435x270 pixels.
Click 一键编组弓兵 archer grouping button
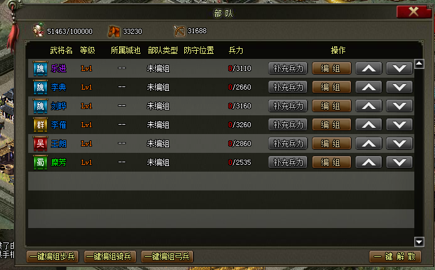[167, 256]
